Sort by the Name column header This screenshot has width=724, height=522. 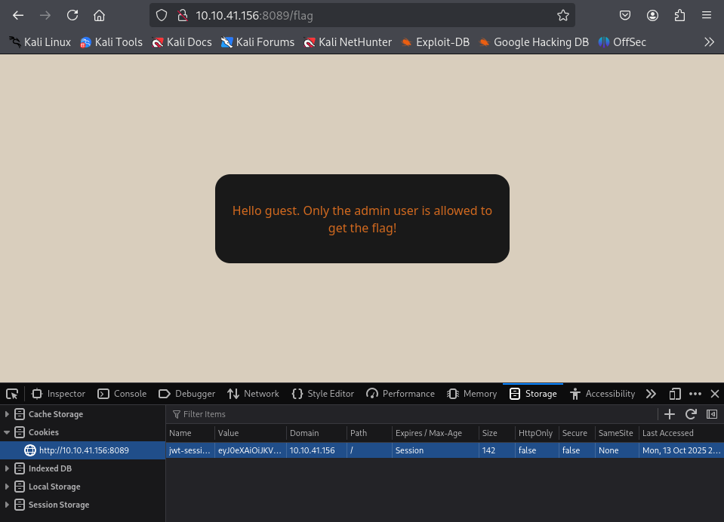point(190,433)
